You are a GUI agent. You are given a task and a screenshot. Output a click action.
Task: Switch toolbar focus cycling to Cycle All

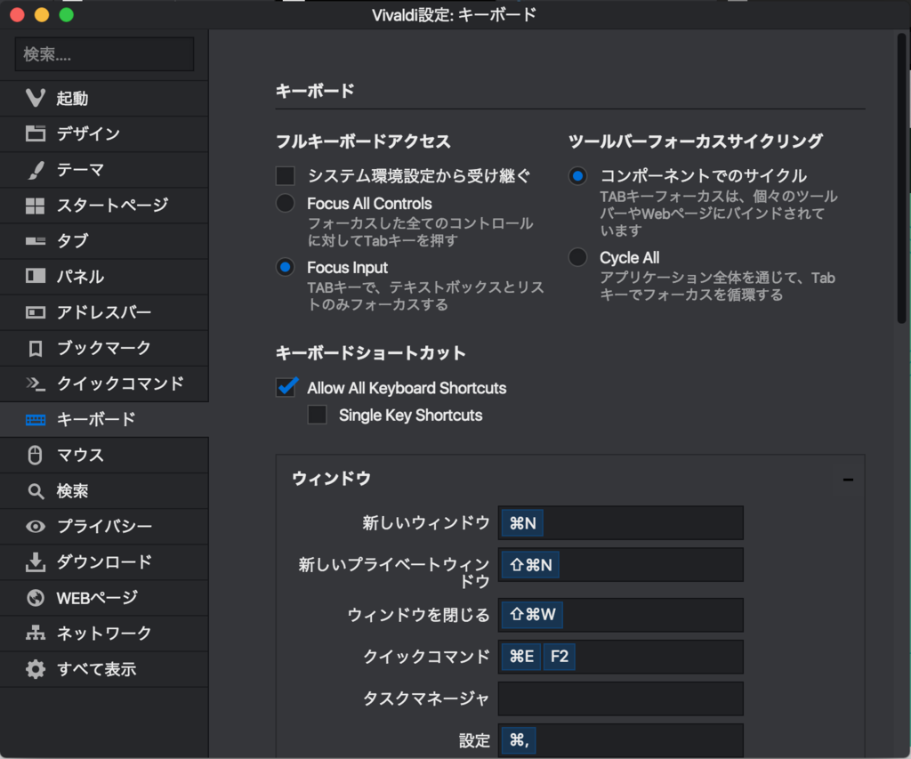tap(577, 257)
